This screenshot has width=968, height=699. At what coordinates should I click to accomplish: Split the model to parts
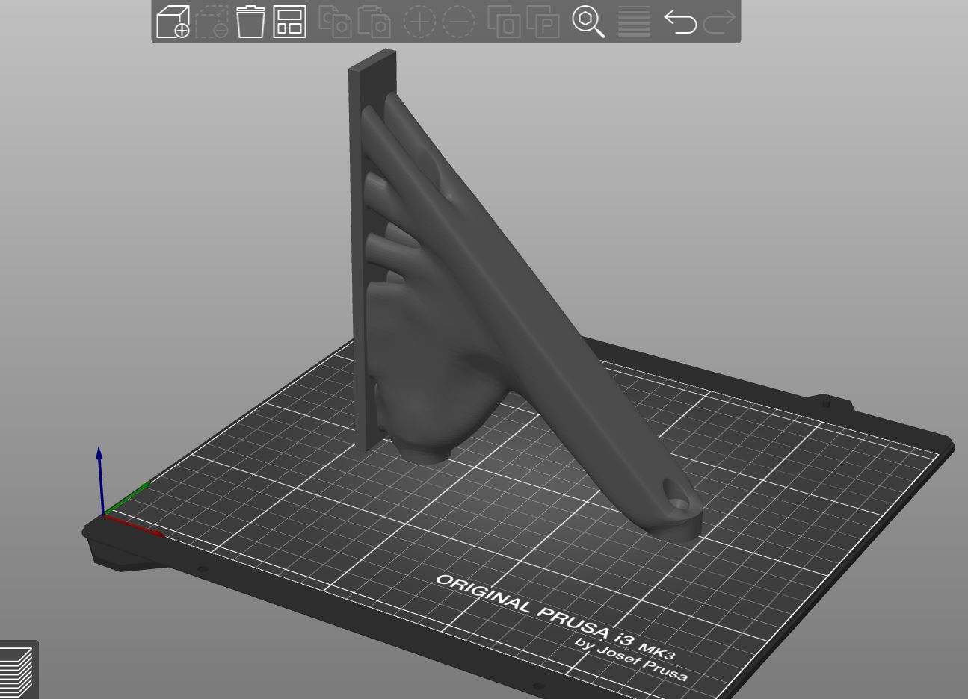pos(543,22)
